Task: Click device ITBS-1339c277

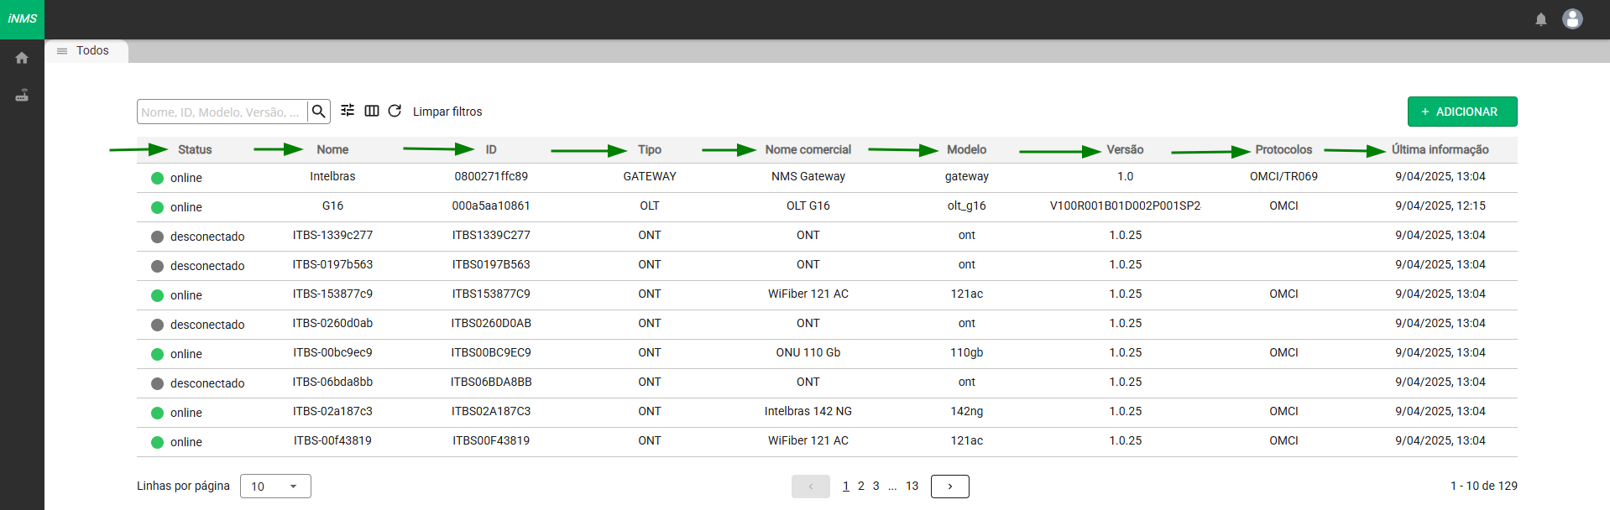Action: tap(332, 235)
